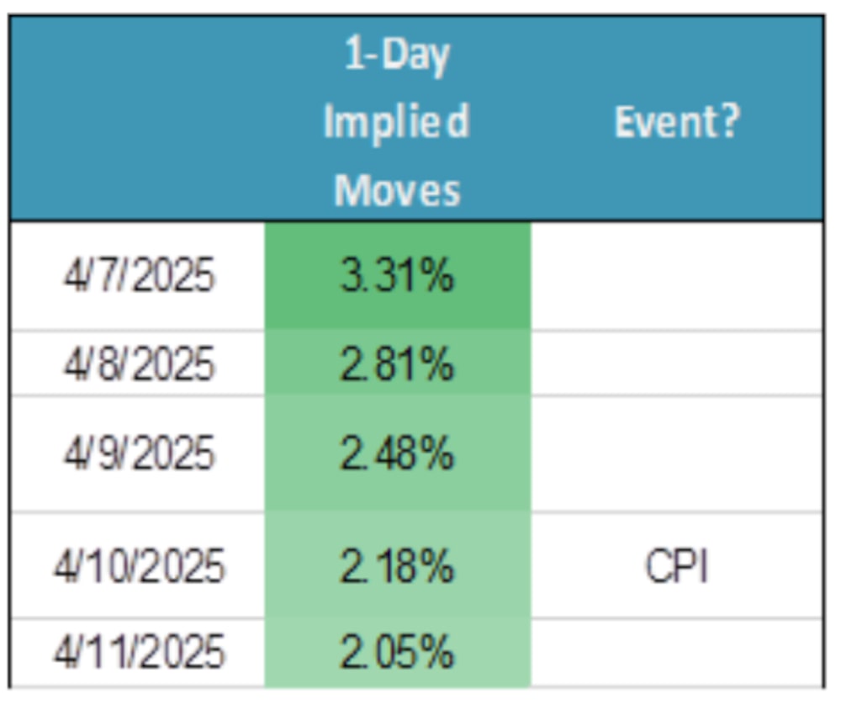Click the 2.81% implied move value
Viewport: 841px width, 705px height.
tap(397, 364)
